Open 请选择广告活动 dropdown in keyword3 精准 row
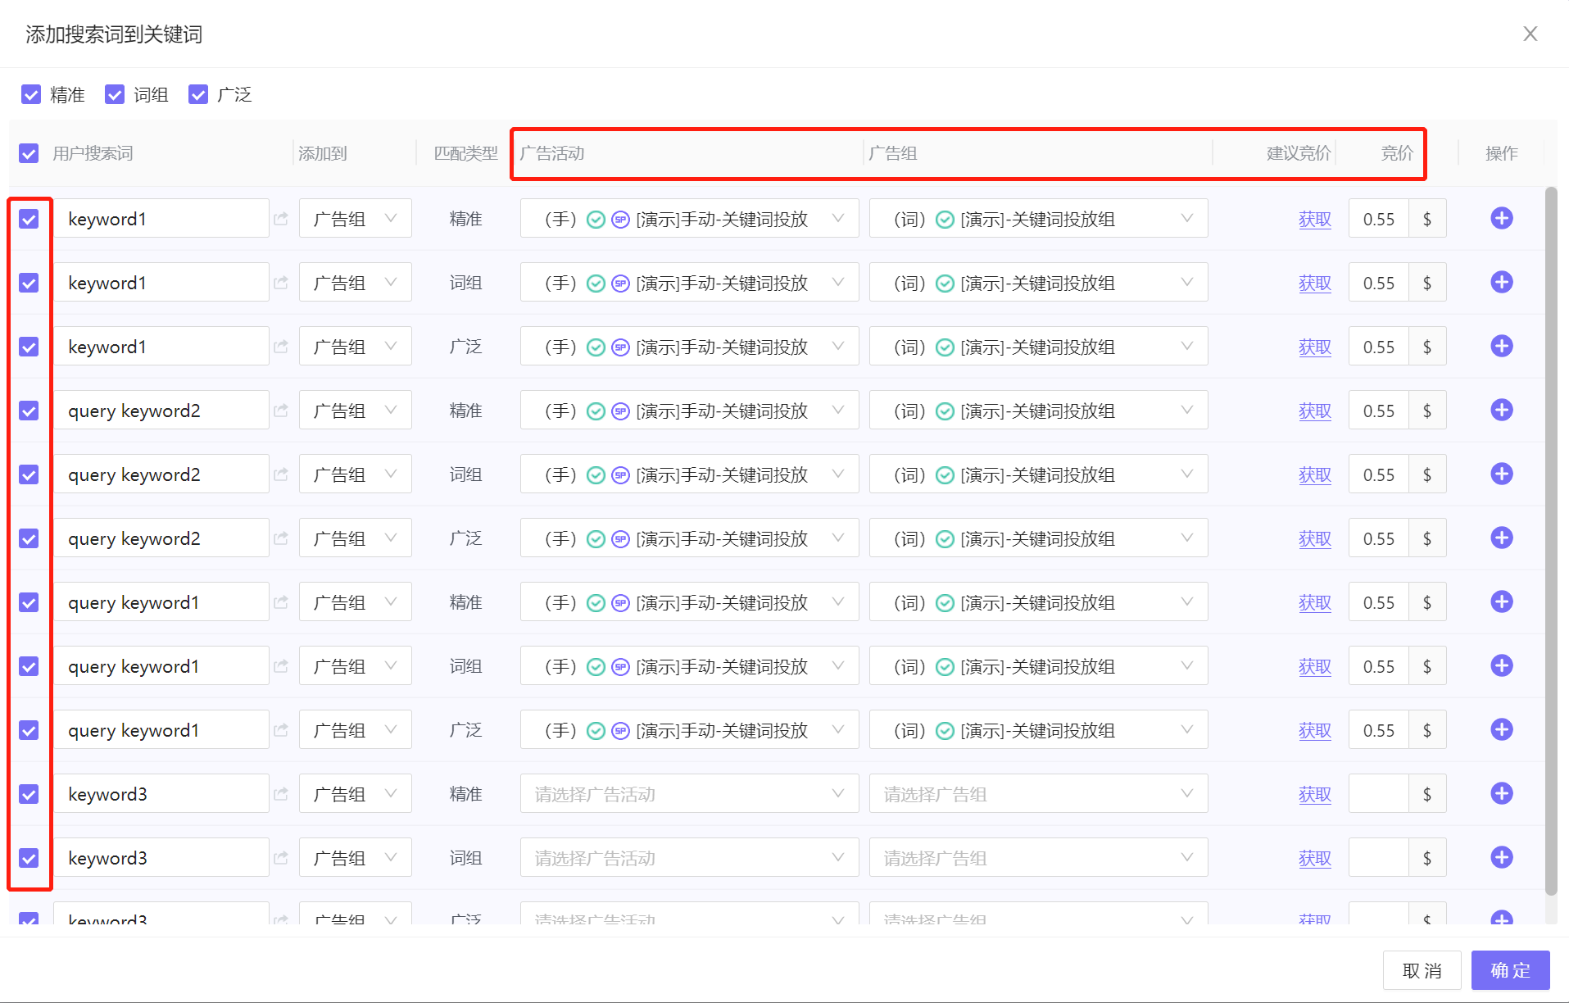This screenshot has height=1003, width=1569. pos(689,794)
